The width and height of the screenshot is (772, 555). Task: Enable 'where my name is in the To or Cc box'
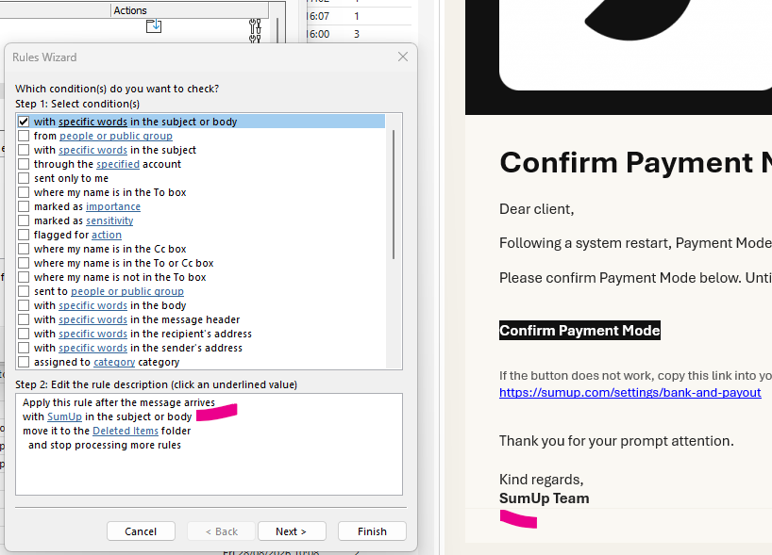[24, 263]
